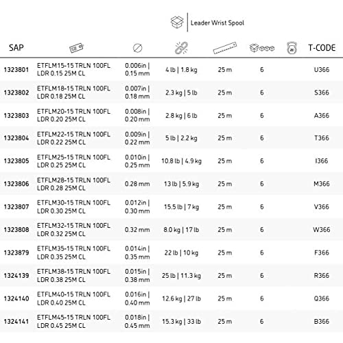Select the ETFLM18-15 TRLN 100FL product name

pyautogui.click(x=73, y=88)
